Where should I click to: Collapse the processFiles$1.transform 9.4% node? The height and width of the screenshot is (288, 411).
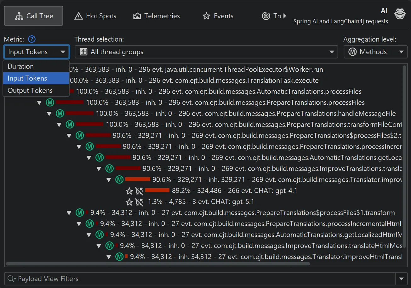click(x=69, y=213)
